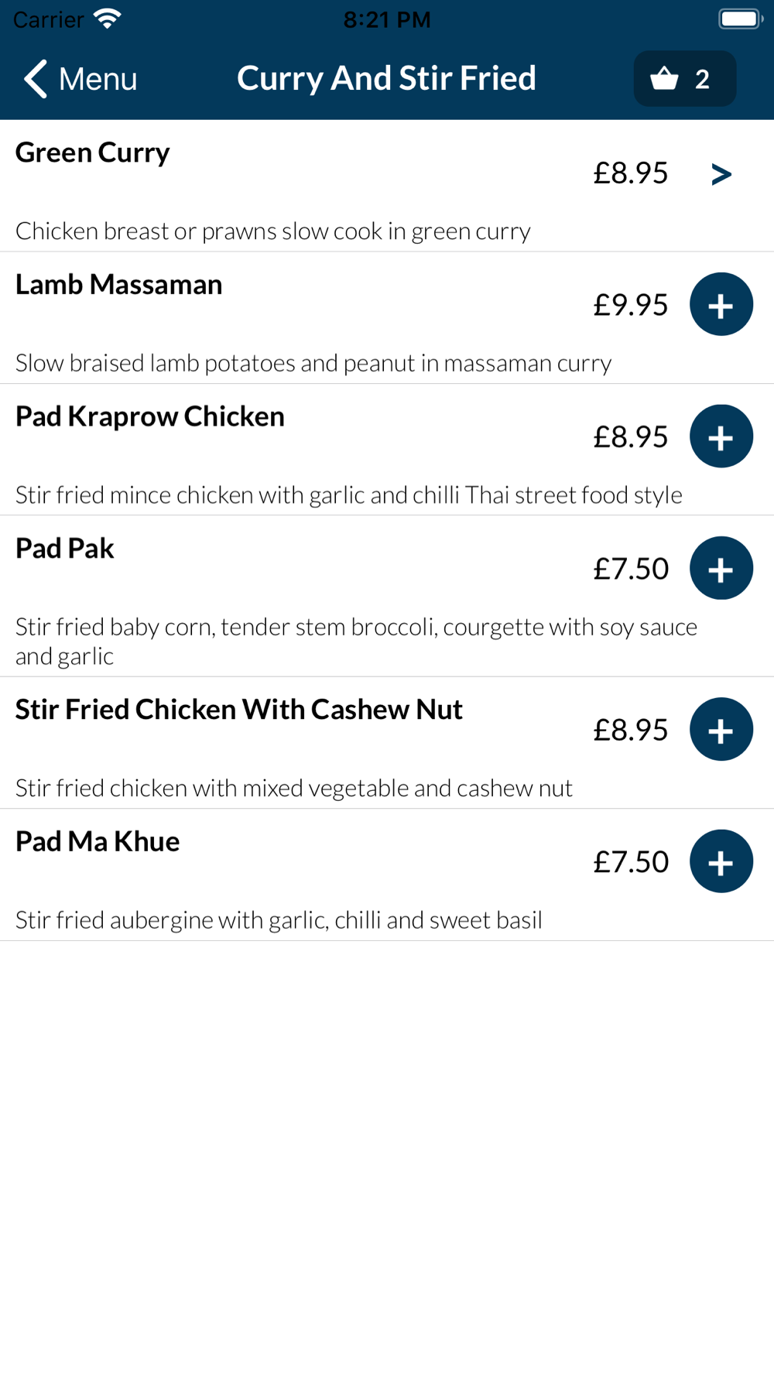Add Stir Fried Chicken With Cashew Nut
Viewport: 774px width, 1376px height.
721,729
